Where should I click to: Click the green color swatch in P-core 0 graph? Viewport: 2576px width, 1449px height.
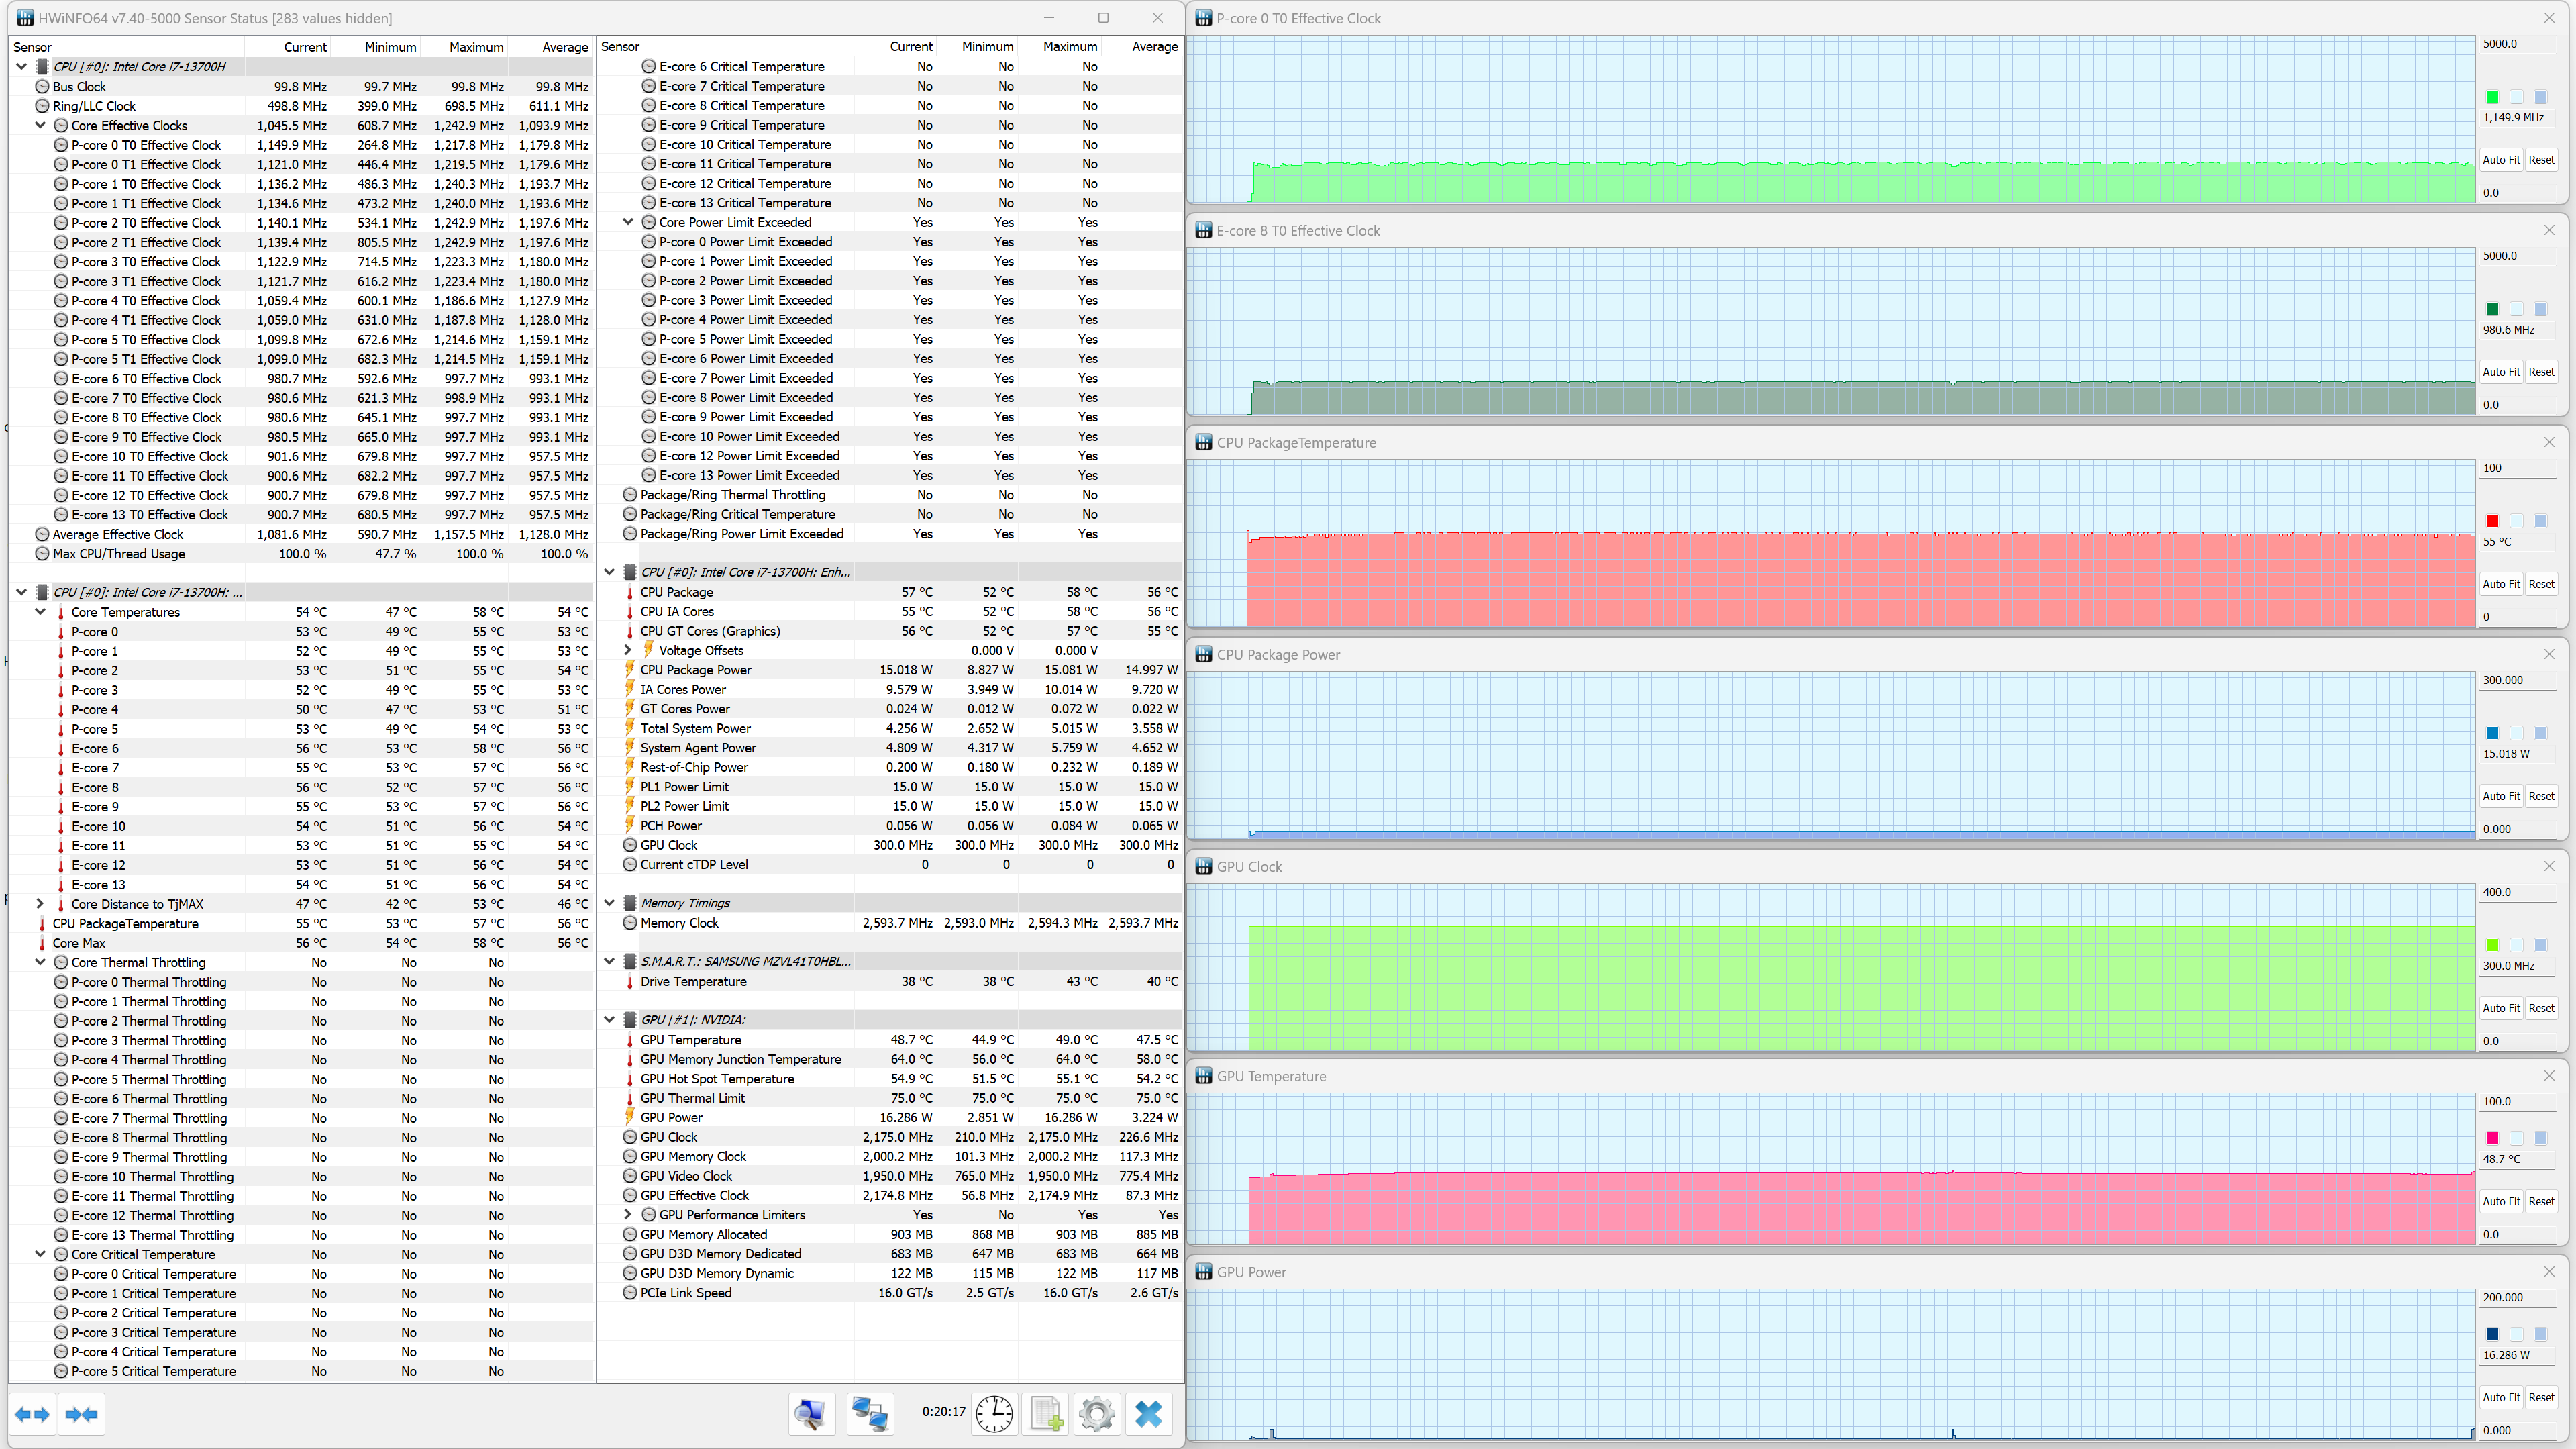coord(2492,97)
